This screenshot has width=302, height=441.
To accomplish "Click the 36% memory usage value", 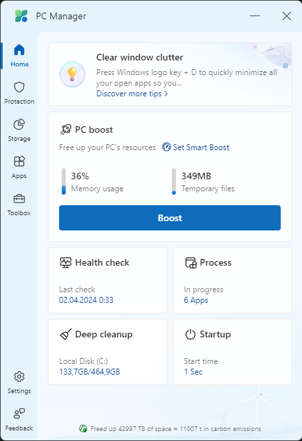I will point(80,176).
